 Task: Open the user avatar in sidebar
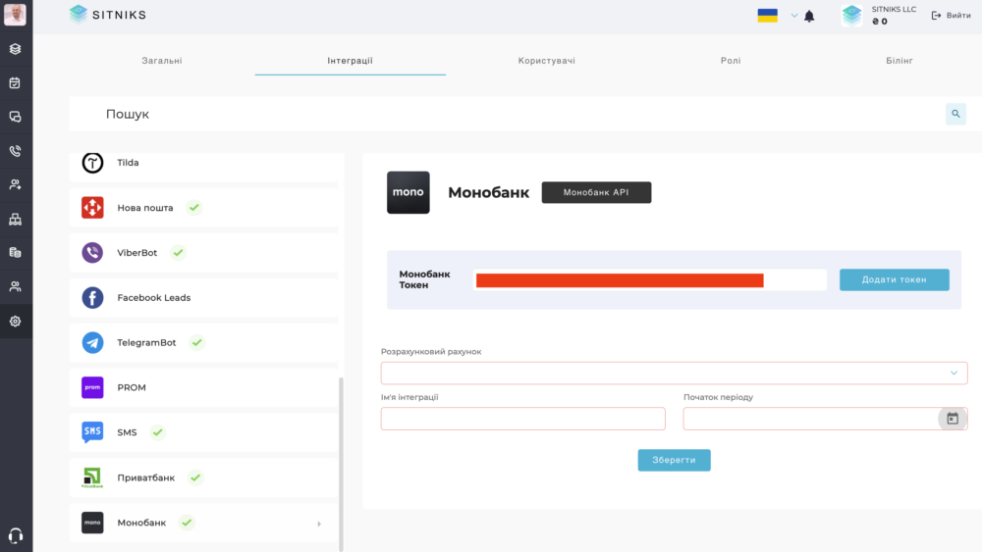tap(15, 15)
